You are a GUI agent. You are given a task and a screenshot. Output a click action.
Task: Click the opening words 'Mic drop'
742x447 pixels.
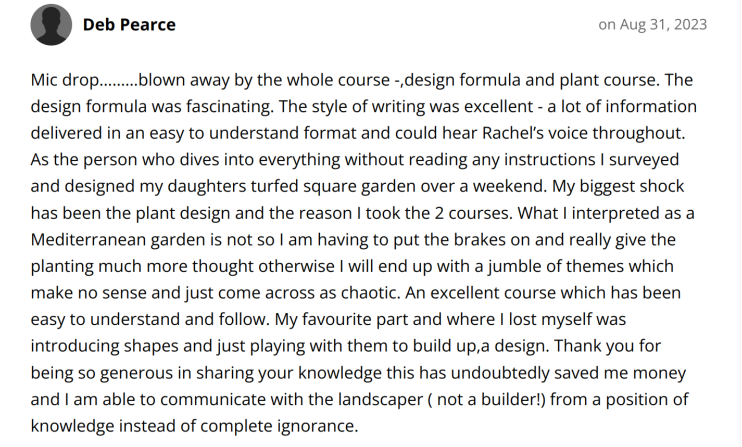point(65,80)
